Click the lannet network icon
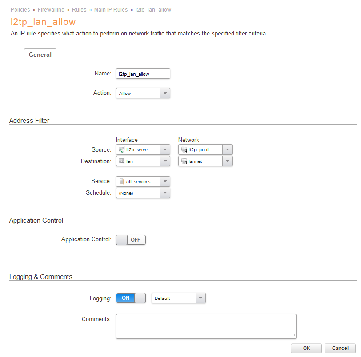 click(184, 161)
